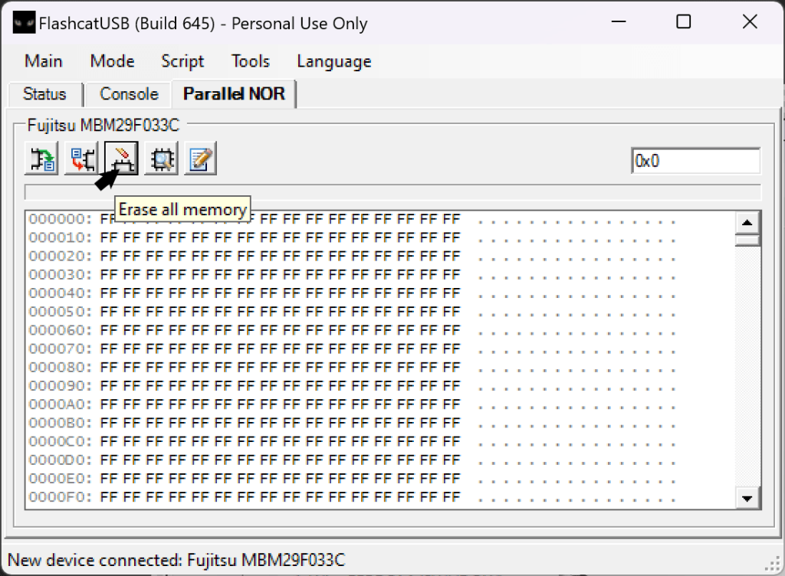Click the hex viewer scroll up arrow
The image size is (785, 576).
[x=747, y=222]
